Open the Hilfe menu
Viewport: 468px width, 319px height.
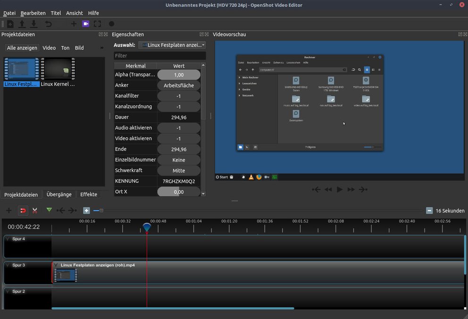pos(93,13)
